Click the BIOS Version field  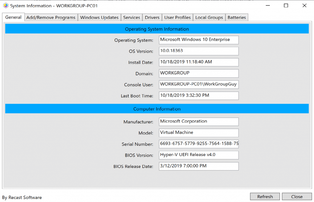pyautogui.click(x=198, y=155)
